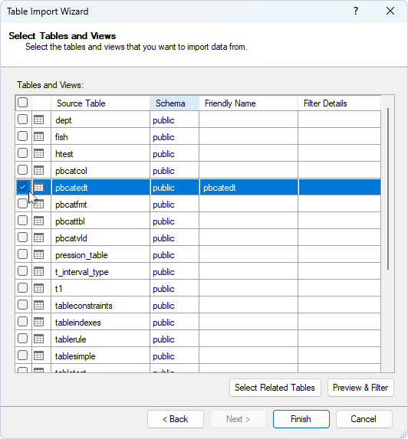Viewport: 408px width, 439px height.
Task: Select the pbcatcol source table name
Action: point(71,171)
